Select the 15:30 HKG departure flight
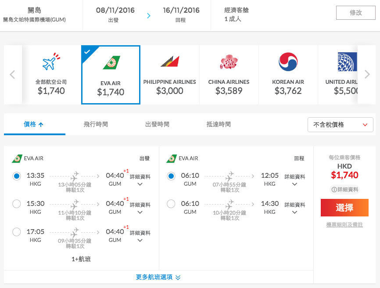Viewport: 380px width, 288px height. 17,204
